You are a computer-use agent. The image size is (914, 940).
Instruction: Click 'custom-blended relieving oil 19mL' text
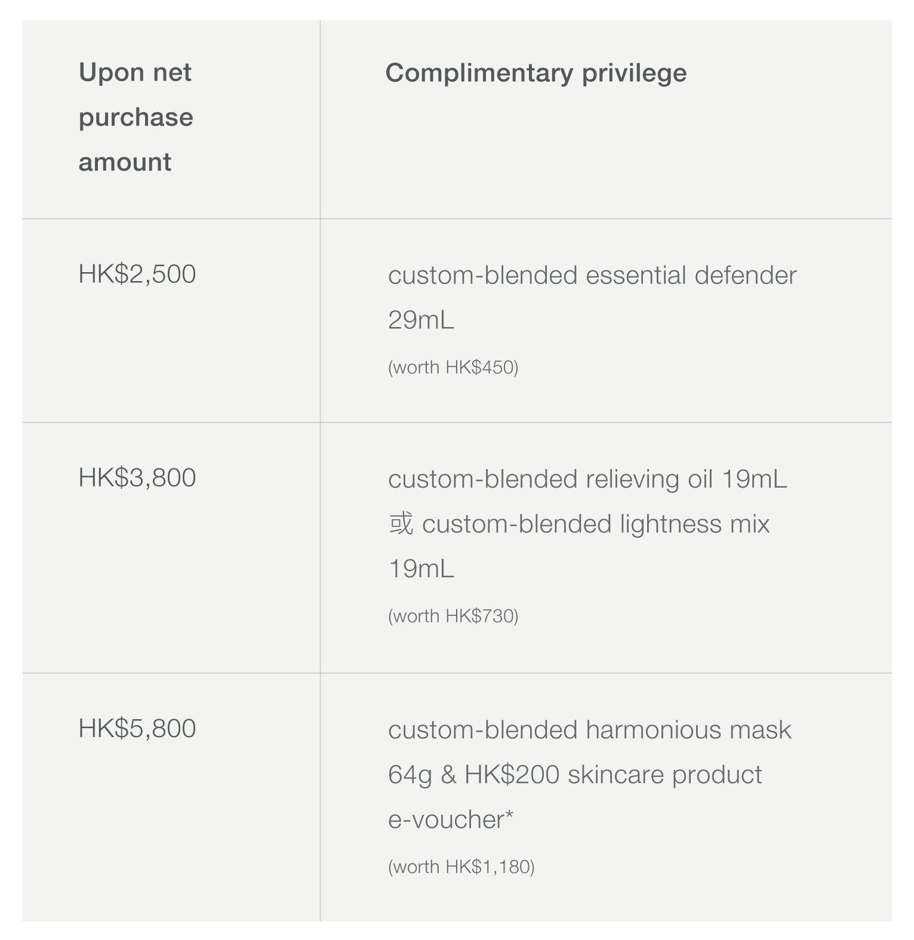click(587, 479)
